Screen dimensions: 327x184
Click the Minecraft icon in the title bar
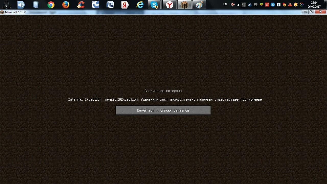2,12
